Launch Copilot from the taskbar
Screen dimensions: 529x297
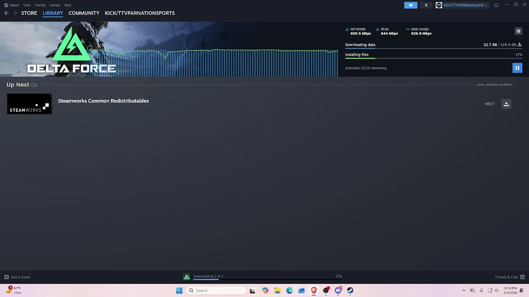(265, 290)
